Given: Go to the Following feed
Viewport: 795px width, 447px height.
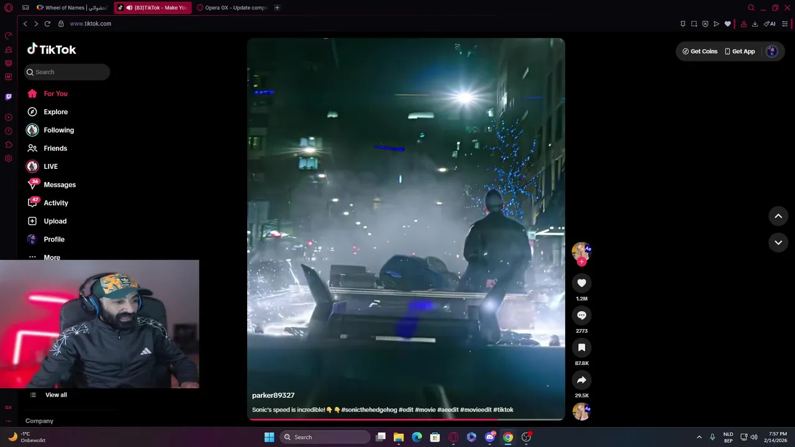Looking at the screenshot, I should [x=50, y=130].
